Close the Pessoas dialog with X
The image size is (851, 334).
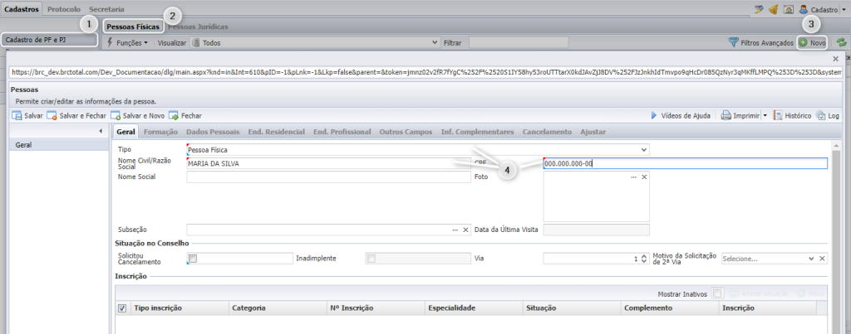(835, 59)
